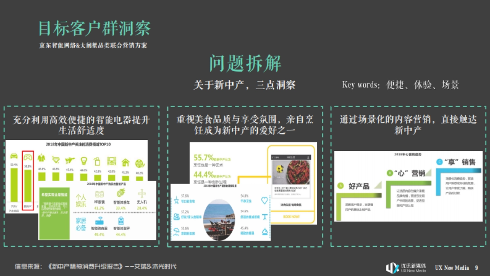Select the 无人机 drone icon

click(143, 193)
